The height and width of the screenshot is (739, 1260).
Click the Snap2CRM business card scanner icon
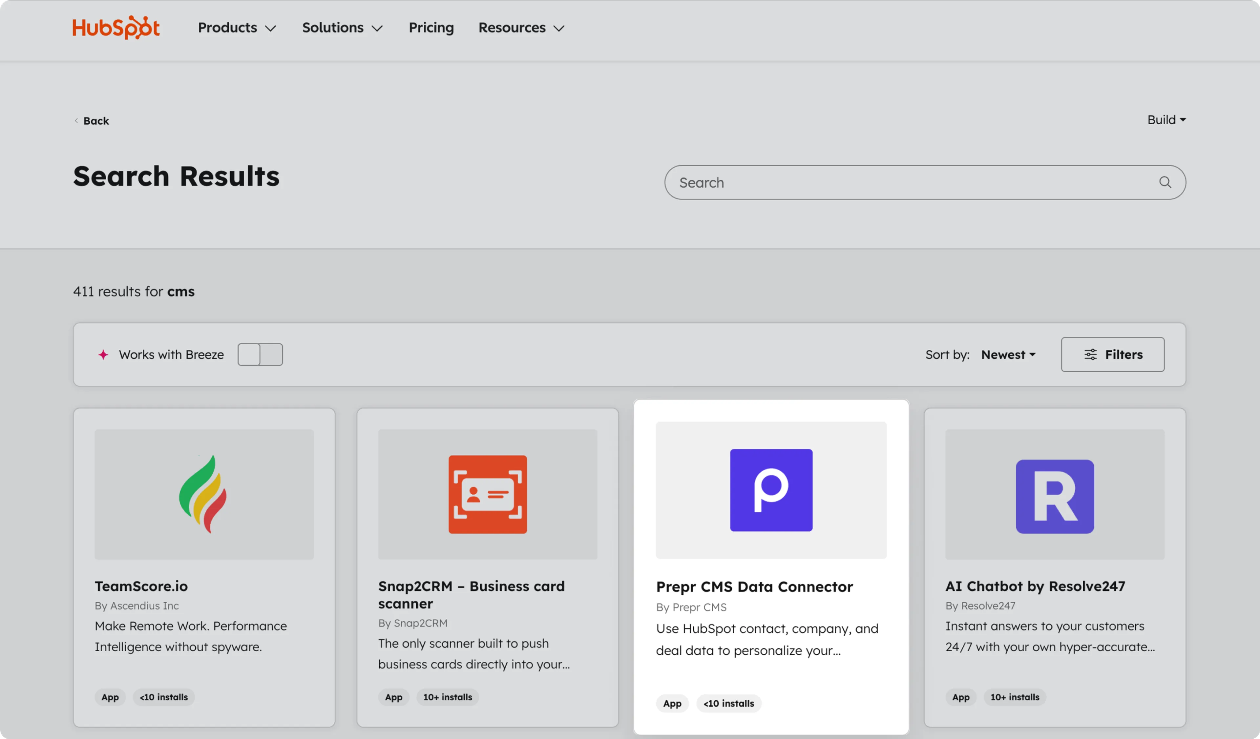tap(488, 494)
